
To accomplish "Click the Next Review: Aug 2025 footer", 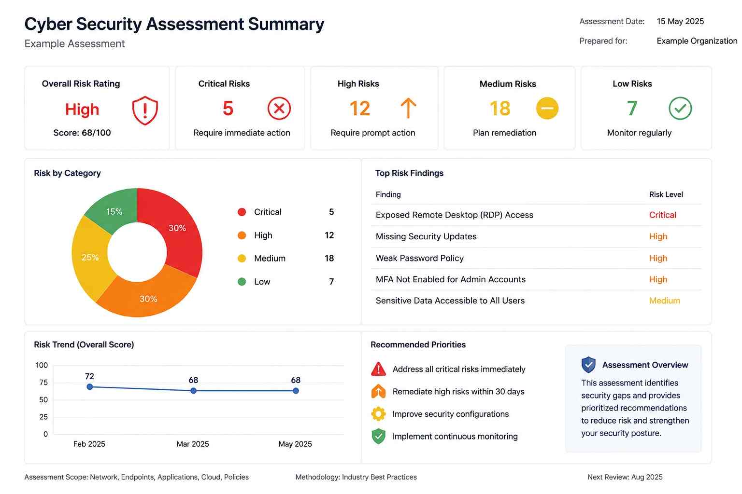I will [x=625, y=477].
